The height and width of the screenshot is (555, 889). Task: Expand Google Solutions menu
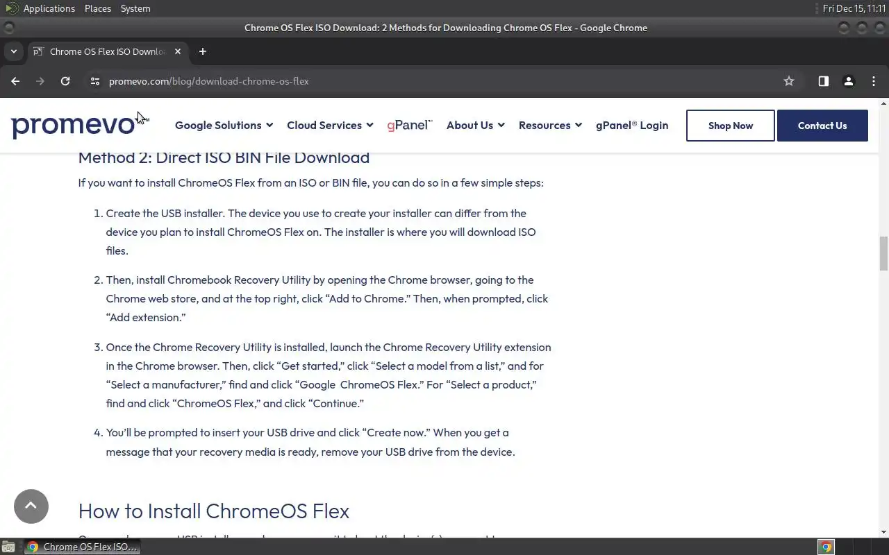[224, 126]
